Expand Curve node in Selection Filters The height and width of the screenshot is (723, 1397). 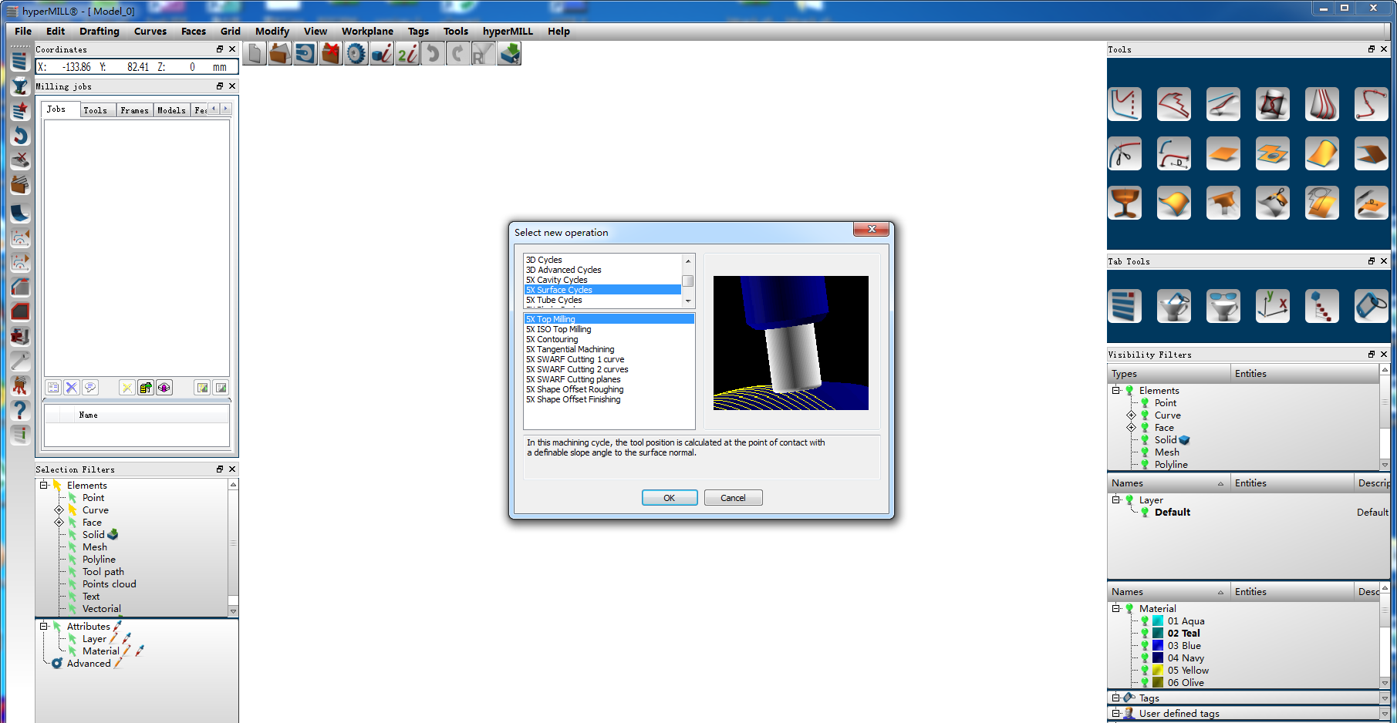[59, 510]
